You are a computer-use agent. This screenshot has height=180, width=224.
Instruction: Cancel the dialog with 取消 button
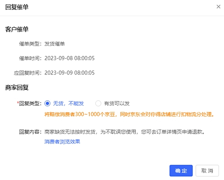[x=207, y=171]
